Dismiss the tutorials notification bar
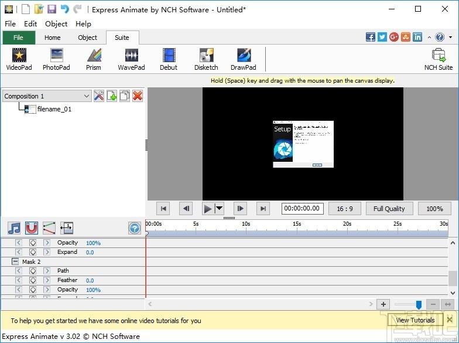The image size is (459, 343). [x=450, y=320]
